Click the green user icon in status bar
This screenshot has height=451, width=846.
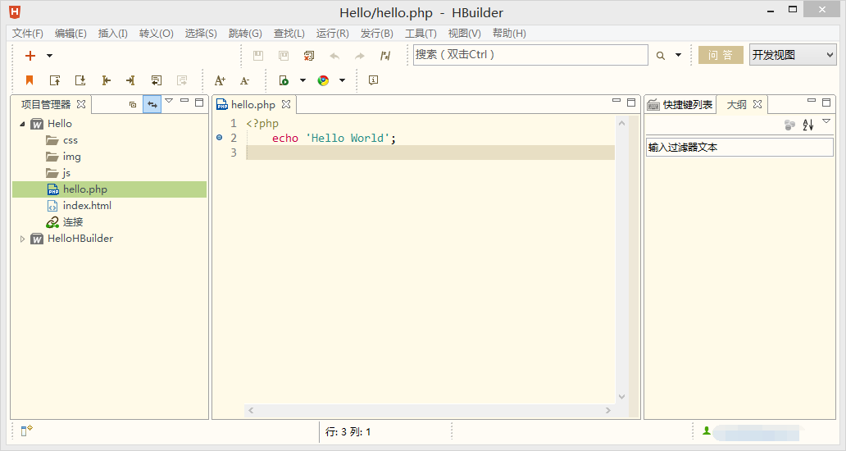click(707, 430)
